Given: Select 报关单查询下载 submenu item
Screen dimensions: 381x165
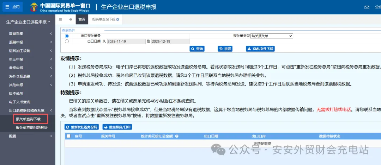Looking at the screenshot, I should point(28,119).
